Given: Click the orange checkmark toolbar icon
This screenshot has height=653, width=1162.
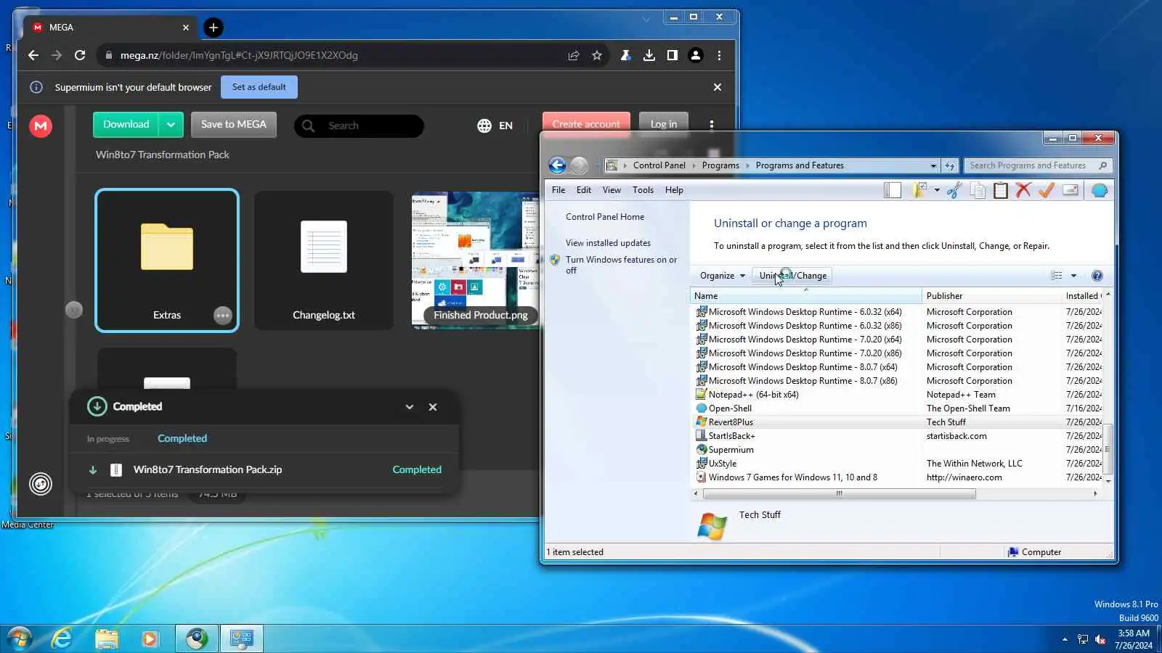Looking at the screenshot, I should click(x=1046, y=190).
